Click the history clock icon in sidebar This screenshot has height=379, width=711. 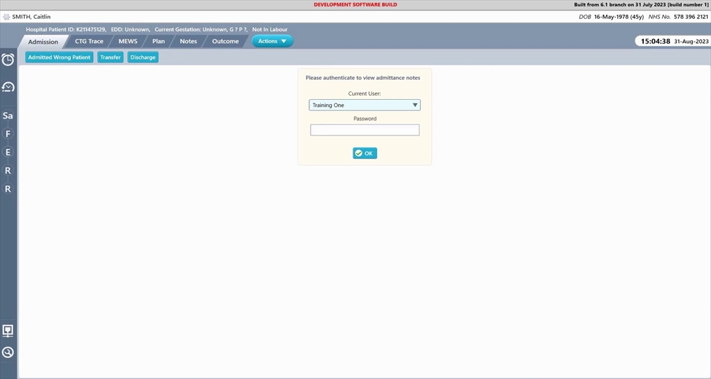pos(8,87)
